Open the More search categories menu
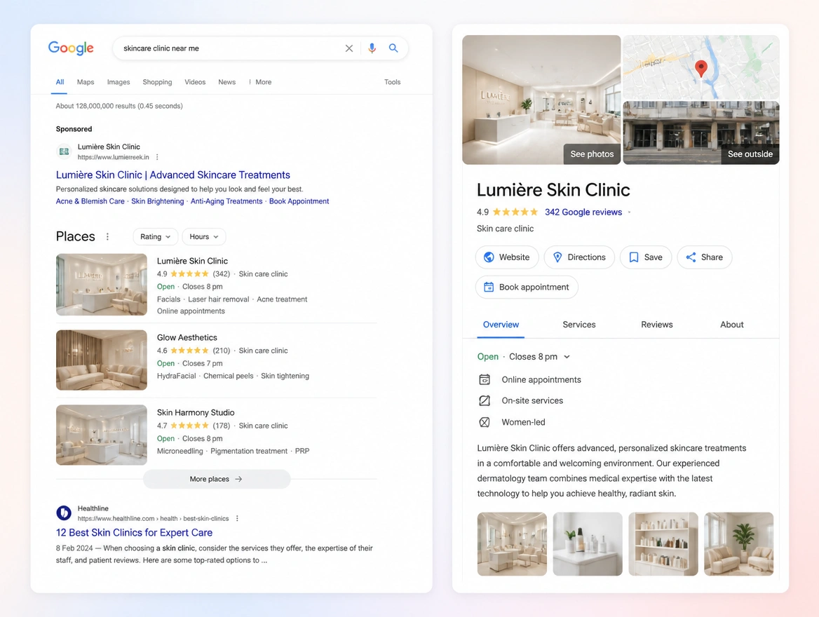The width and height of the screenshot is (819, 617). coord(260,82)
